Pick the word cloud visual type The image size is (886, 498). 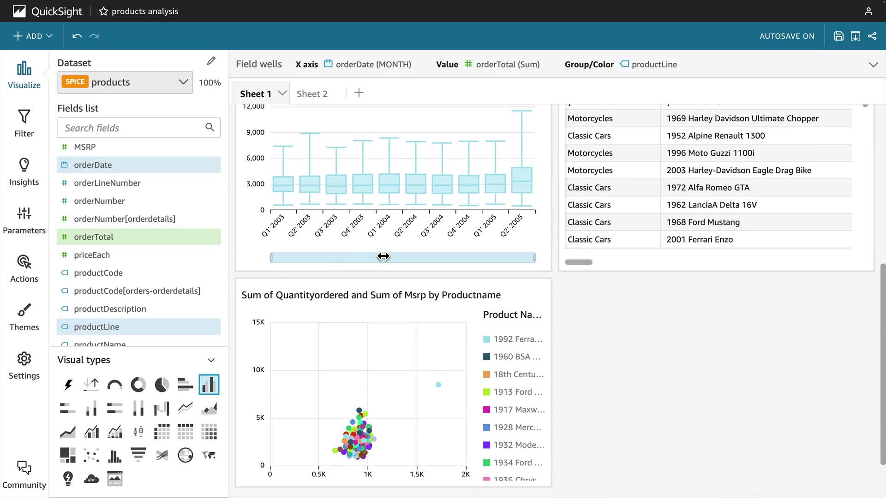coord(91,479)
